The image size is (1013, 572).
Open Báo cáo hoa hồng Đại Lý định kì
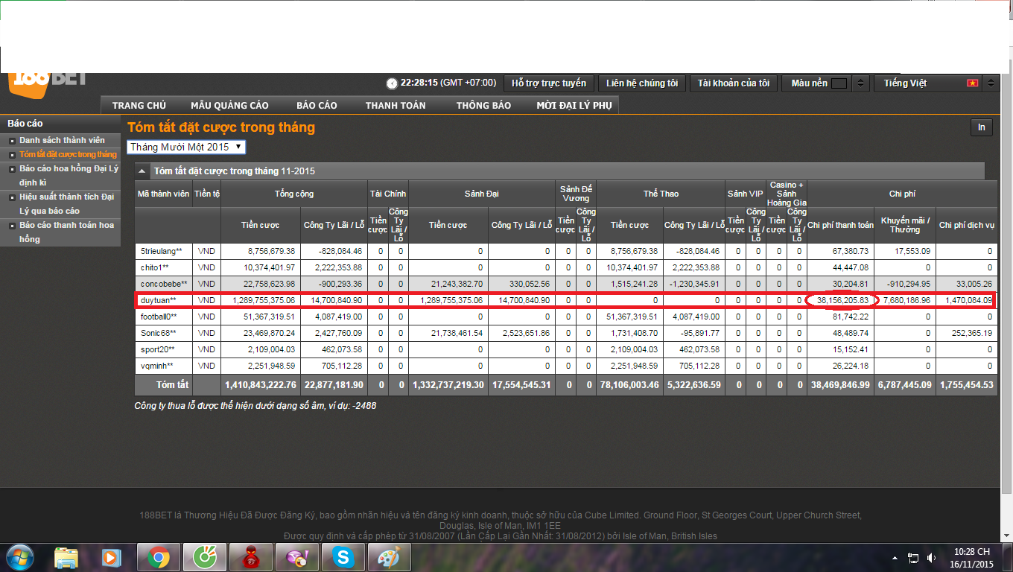[x=69, y=176]
